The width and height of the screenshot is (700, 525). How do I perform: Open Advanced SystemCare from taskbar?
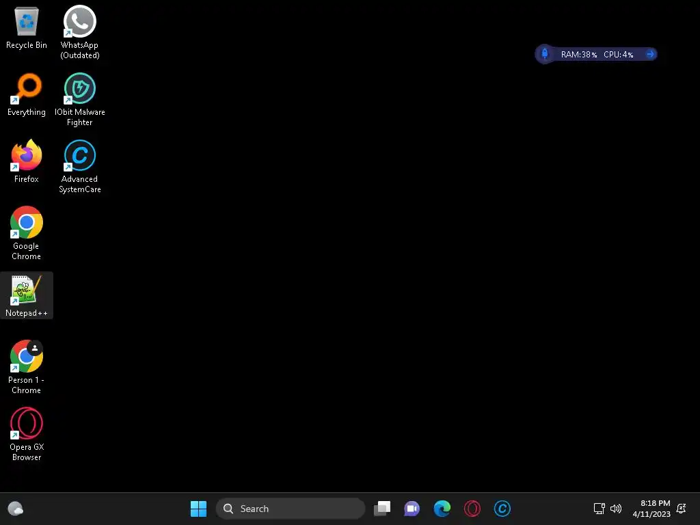pos(502,509)
